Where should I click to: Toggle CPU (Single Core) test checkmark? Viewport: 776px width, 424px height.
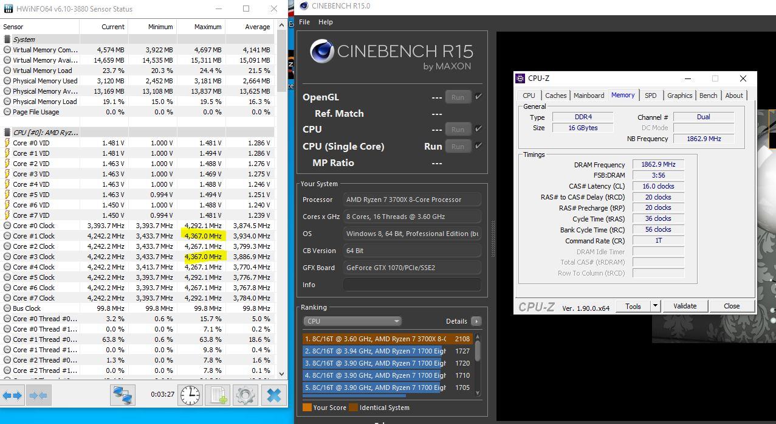[x=478, y=146]
